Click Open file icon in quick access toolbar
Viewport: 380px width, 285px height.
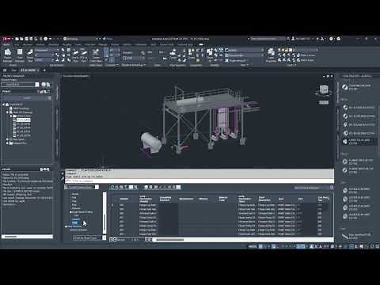(x=21, y=39)
